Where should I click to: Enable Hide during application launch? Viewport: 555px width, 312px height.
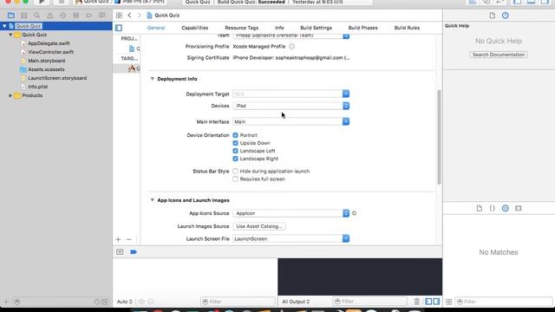pos(235,172)
